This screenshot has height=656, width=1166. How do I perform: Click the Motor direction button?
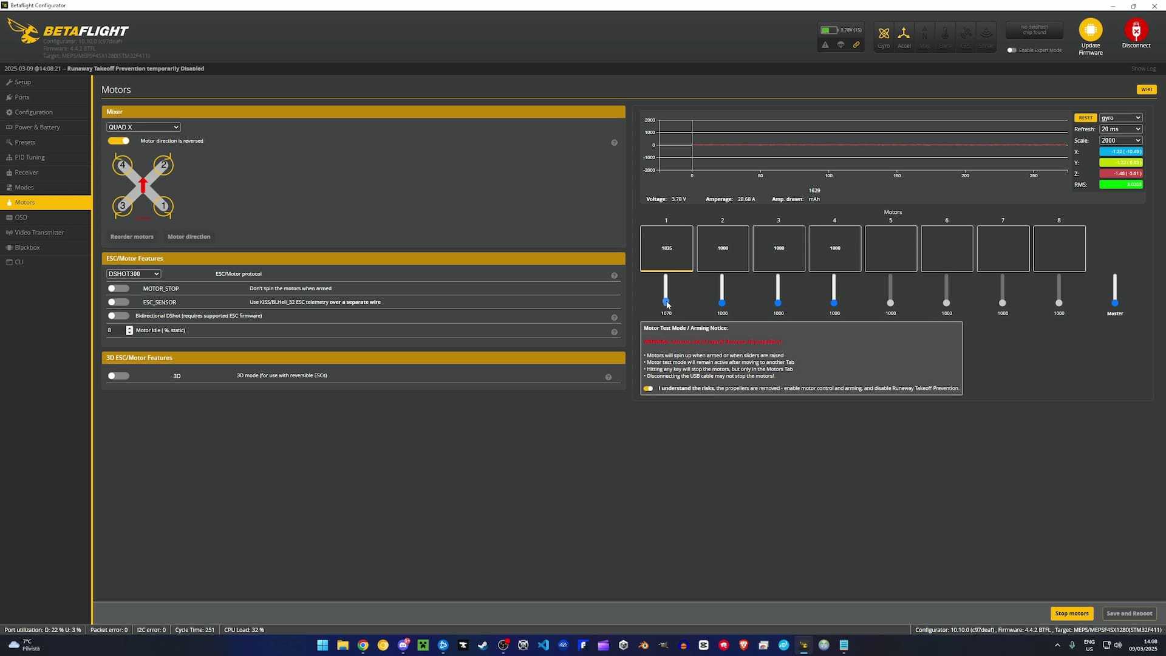point(189,237)
